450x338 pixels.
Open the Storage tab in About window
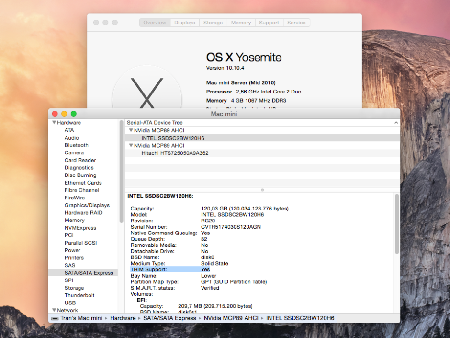[213, 23]
